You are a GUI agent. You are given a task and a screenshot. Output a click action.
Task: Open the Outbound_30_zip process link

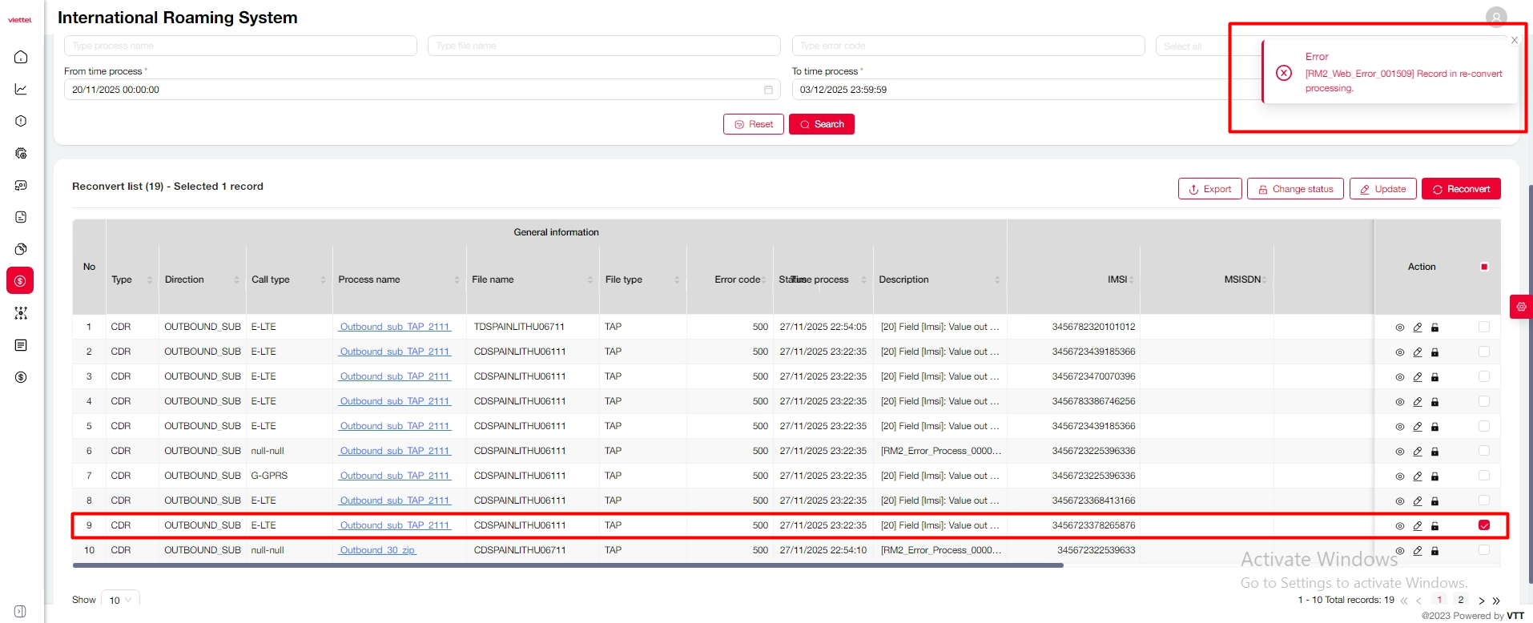pos(377,550)
